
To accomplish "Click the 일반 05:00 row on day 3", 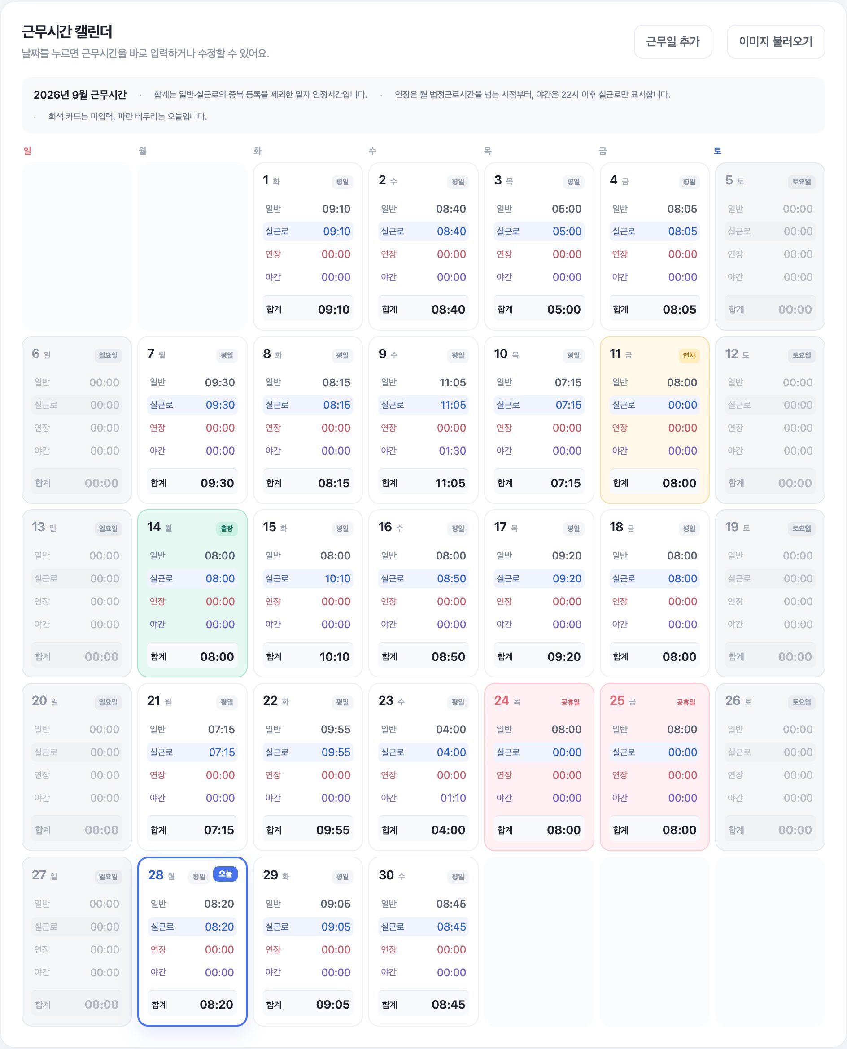I will click(x=539, y=209).
